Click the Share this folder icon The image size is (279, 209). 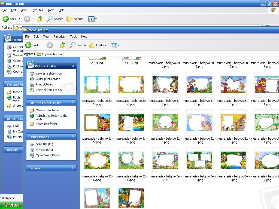click(x=32, y=124)
